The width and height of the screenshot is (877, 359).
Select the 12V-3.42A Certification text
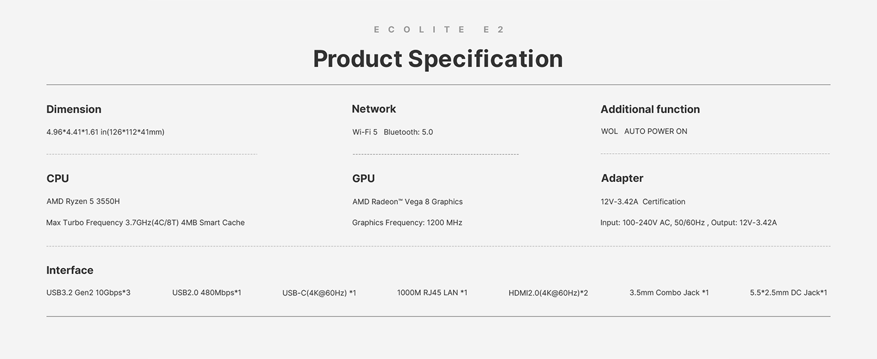tap(643, 202)
